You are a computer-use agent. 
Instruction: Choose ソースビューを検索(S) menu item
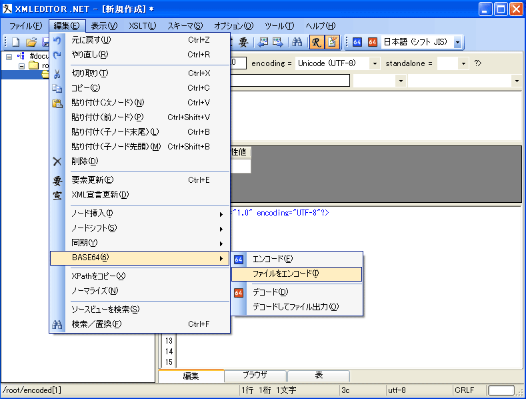click(x=139, y=310)
